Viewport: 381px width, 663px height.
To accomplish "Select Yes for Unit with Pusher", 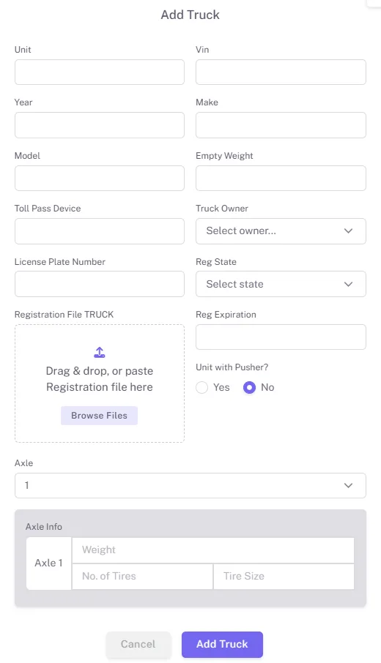I will tap(202, 387).
